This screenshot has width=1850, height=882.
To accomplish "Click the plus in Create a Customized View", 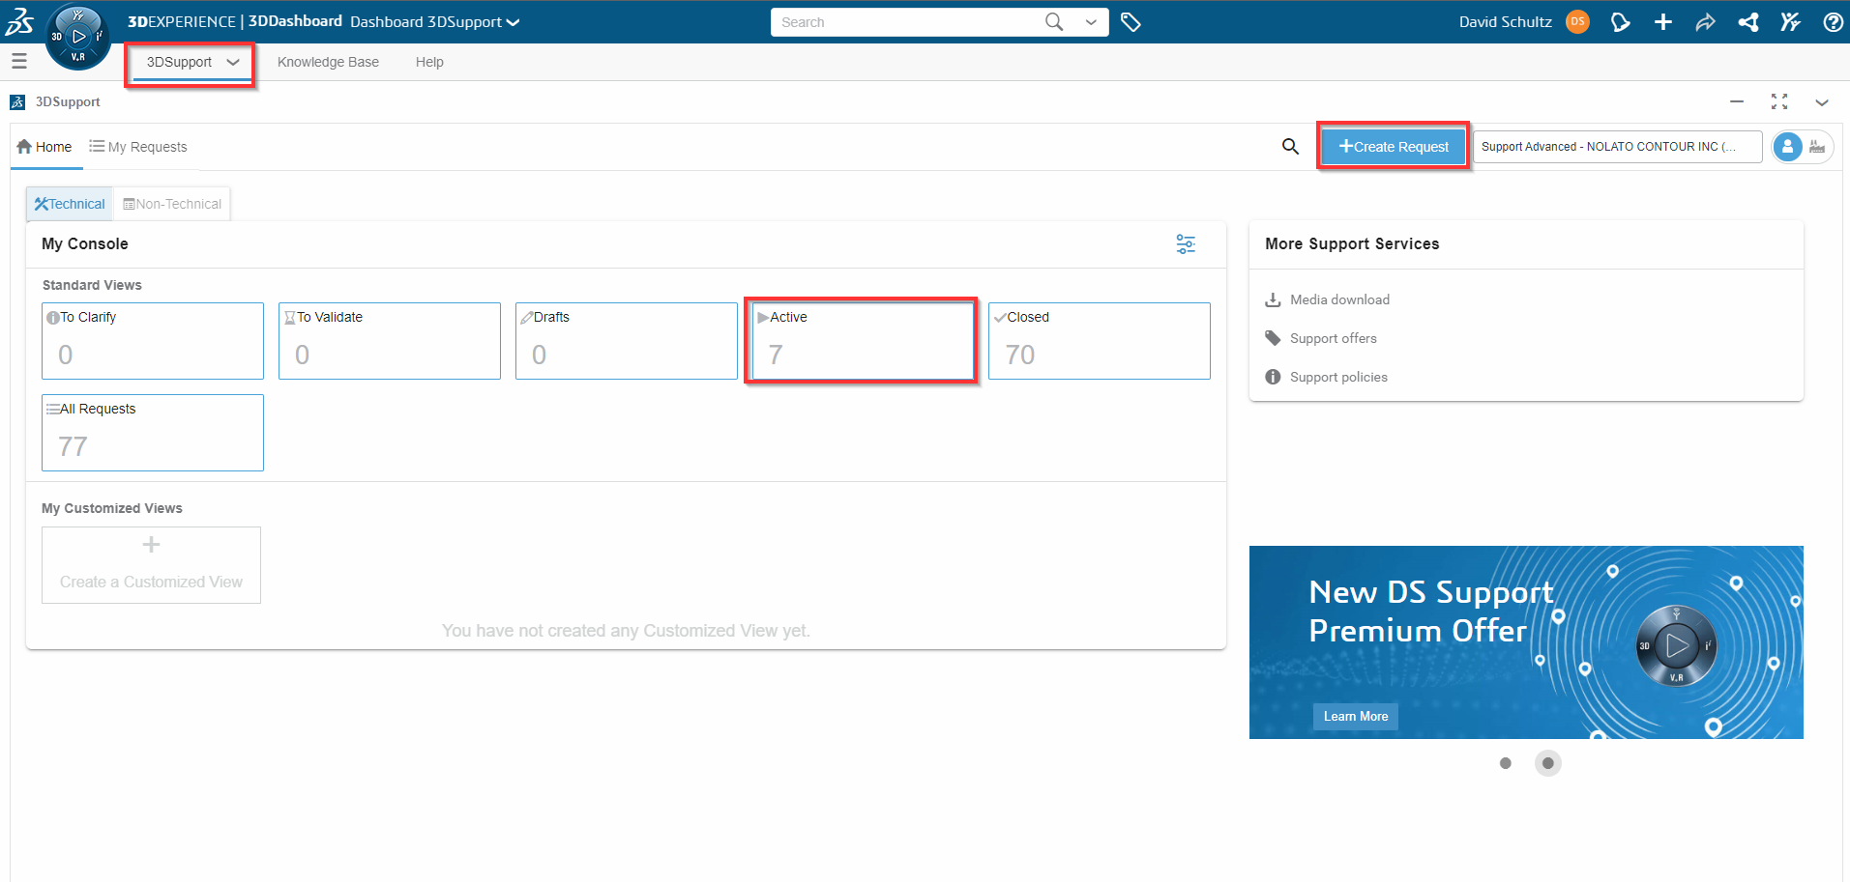I will pyautogui.click(x=151, y=545).
